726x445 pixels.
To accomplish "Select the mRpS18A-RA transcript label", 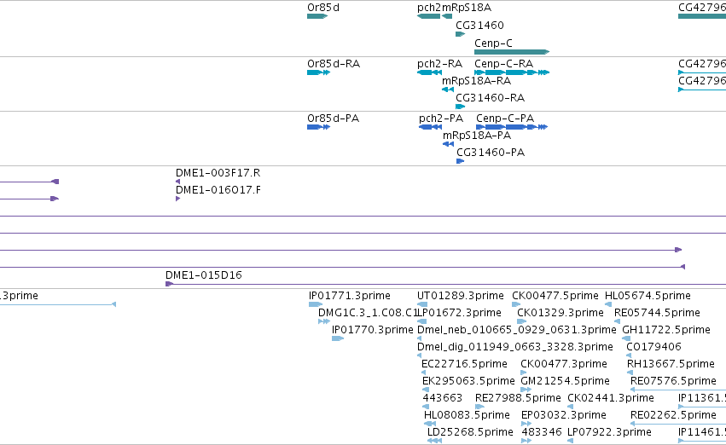I will tap(476, 81).
